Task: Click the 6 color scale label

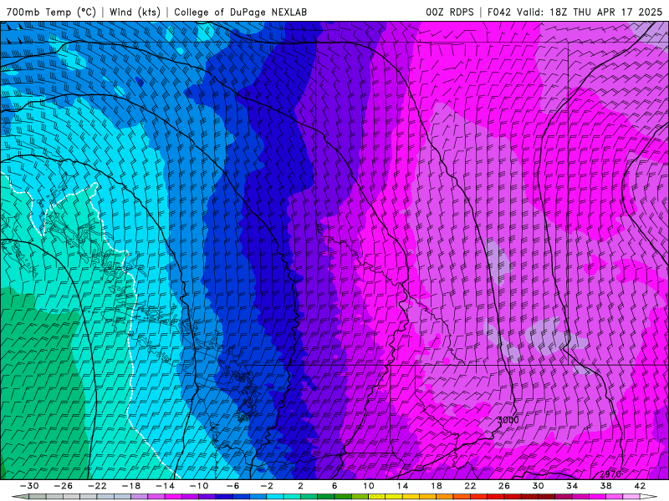Action: coord(334,486)
